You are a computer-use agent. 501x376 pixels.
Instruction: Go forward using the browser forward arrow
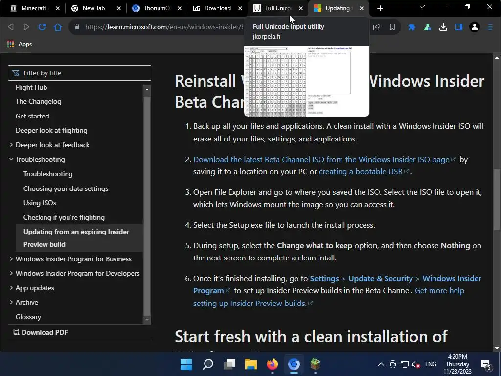click(x=26, y=27)
